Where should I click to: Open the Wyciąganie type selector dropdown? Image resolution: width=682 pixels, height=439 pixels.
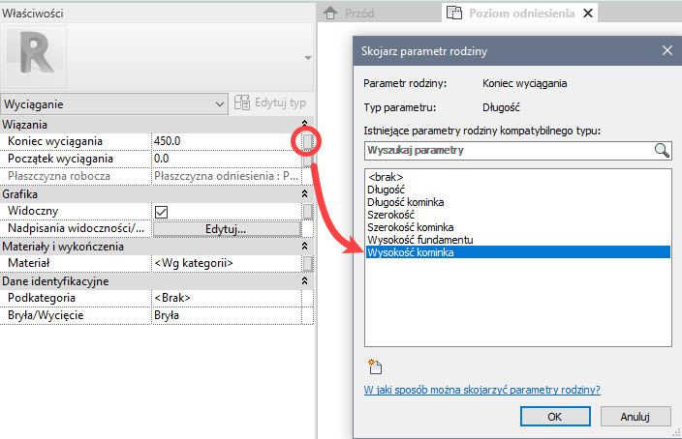(220, 102)
